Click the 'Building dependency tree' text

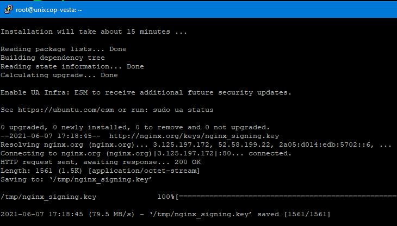tap(53, 58)
